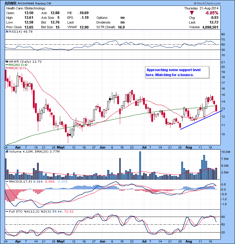Click the Volume value 4,098,501
This screenshot has height=244, width=235.
210,27
